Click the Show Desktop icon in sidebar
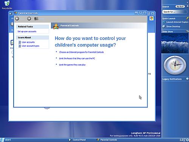 pyautogui.click(x=164, y=27)
